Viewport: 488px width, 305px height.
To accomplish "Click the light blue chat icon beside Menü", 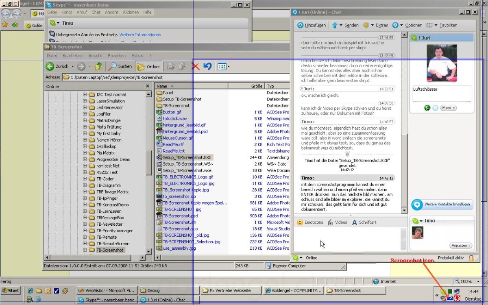I will (435, 108).
